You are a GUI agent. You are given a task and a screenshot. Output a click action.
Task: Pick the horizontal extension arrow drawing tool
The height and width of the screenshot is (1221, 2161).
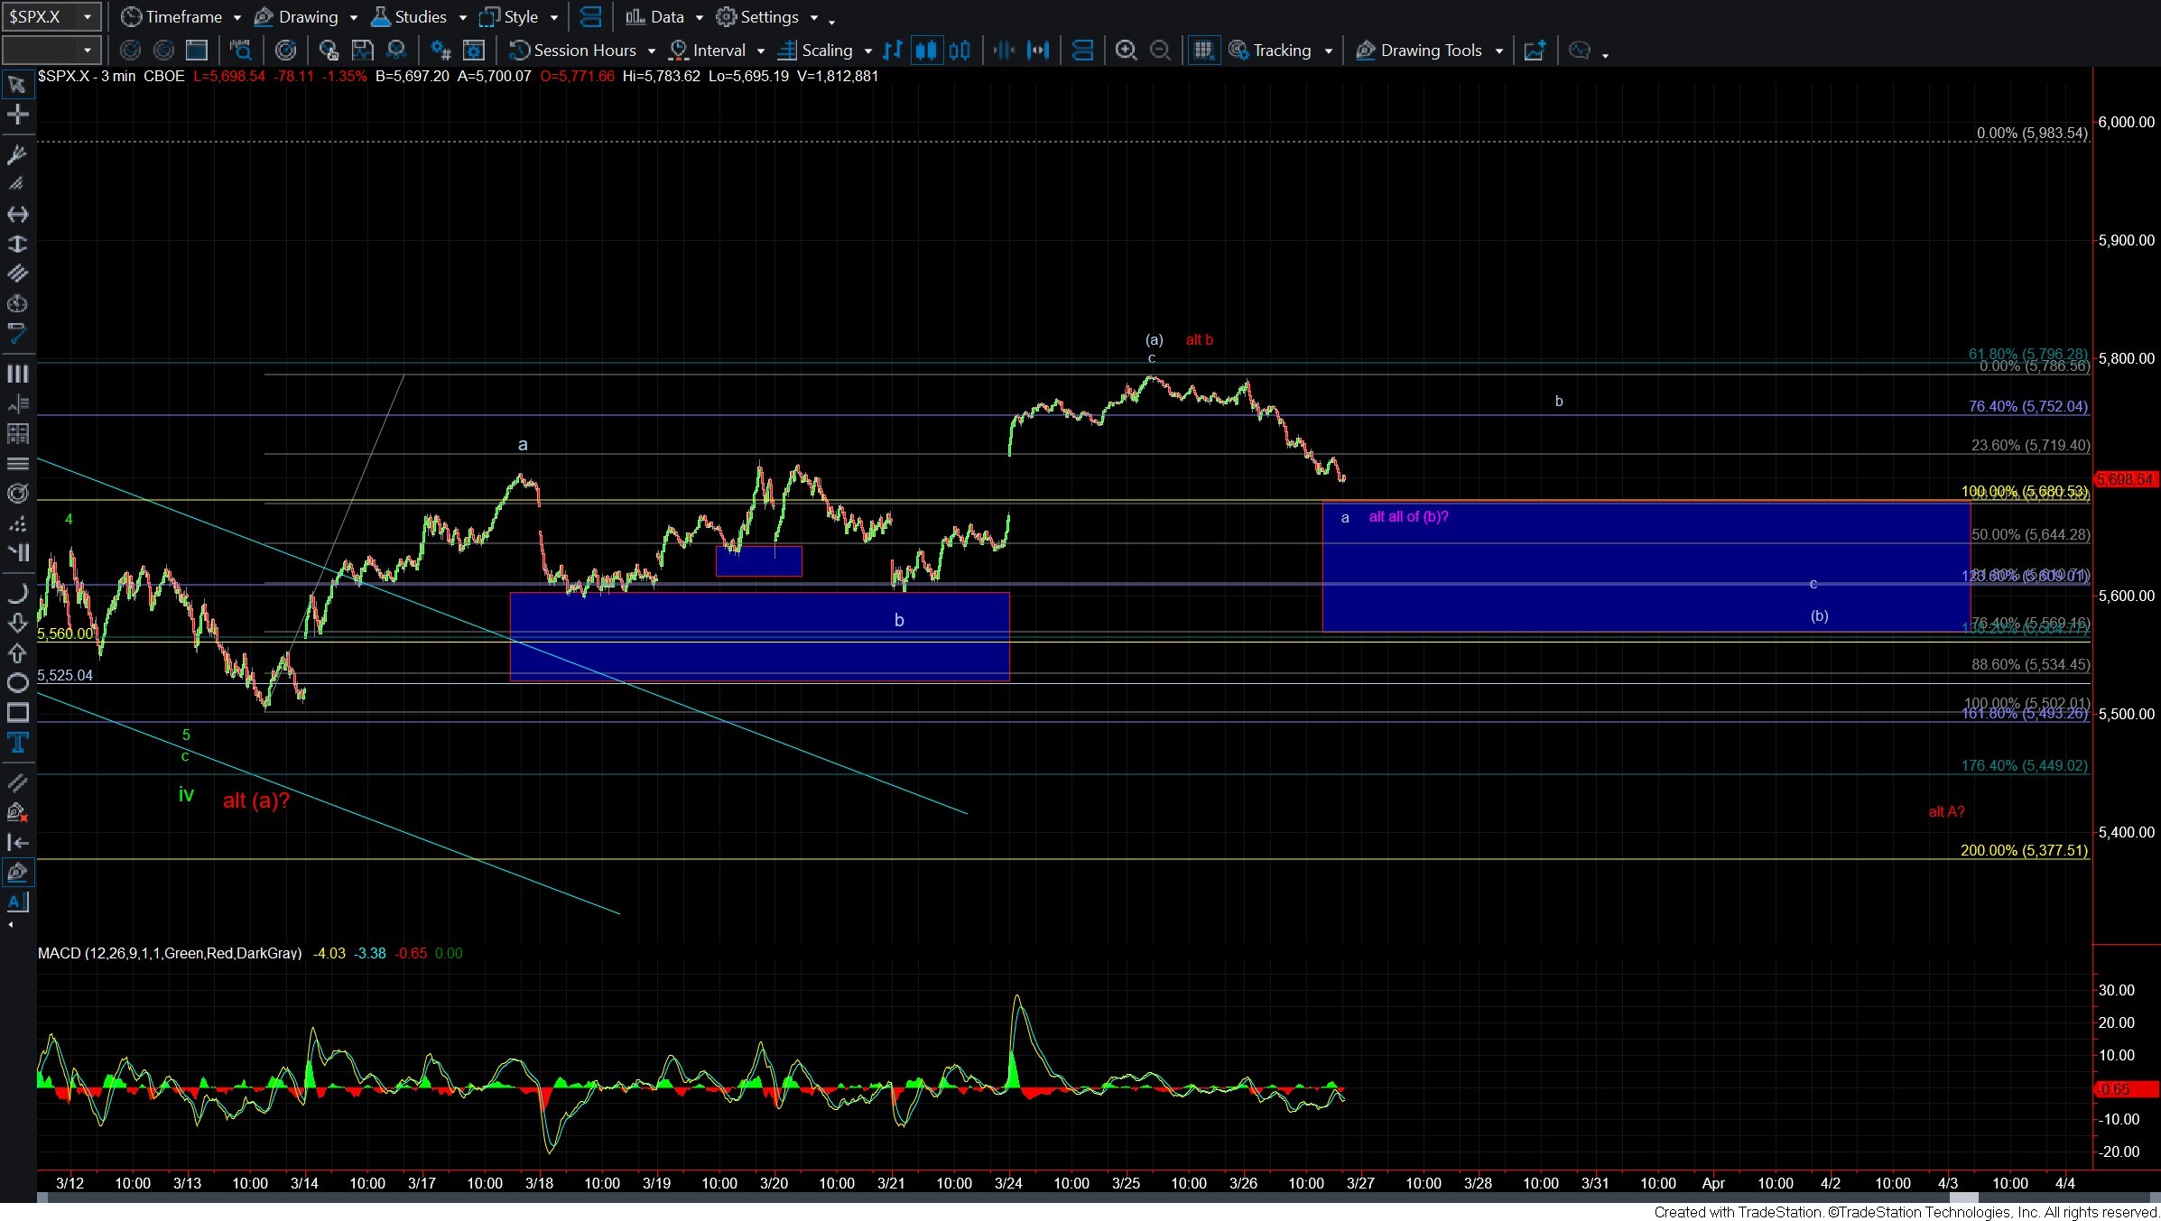click(x=17, y=214)
